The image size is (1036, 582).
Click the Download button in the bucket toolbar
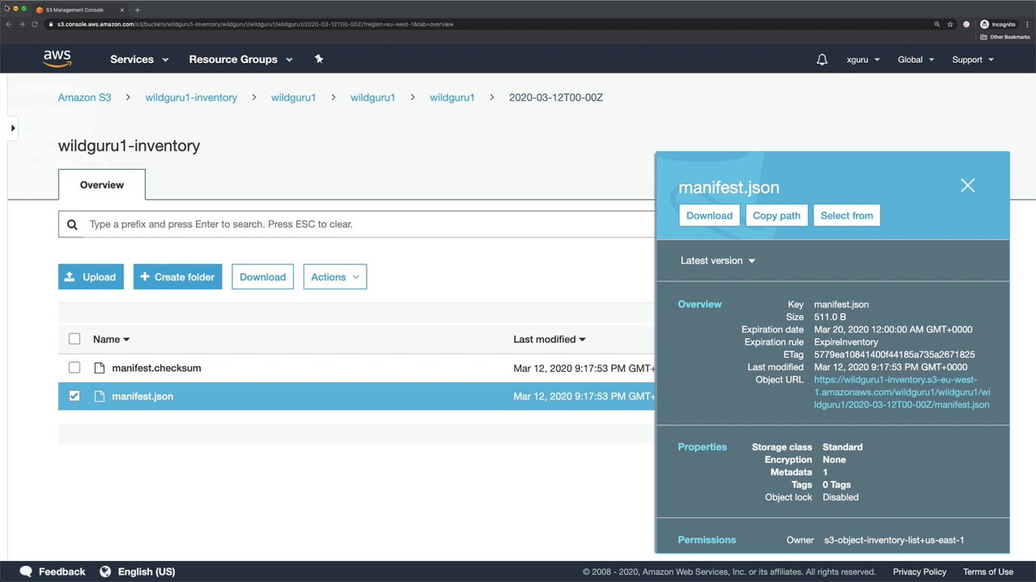(x=262, y=277)
